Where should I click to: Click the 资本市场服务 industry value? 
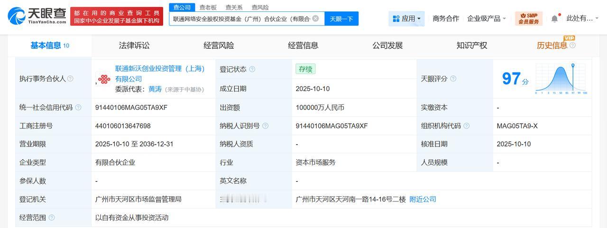tap(315, 162)
